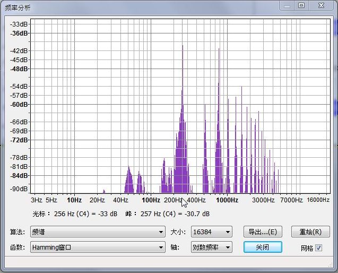
Task: Click the 关闭 button
Action: click(x=263, y=247)
